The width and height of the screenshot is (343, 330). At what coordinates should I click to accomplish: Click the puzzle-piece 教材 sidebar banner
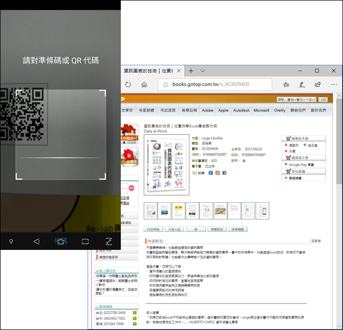click(x=130, y=133)
